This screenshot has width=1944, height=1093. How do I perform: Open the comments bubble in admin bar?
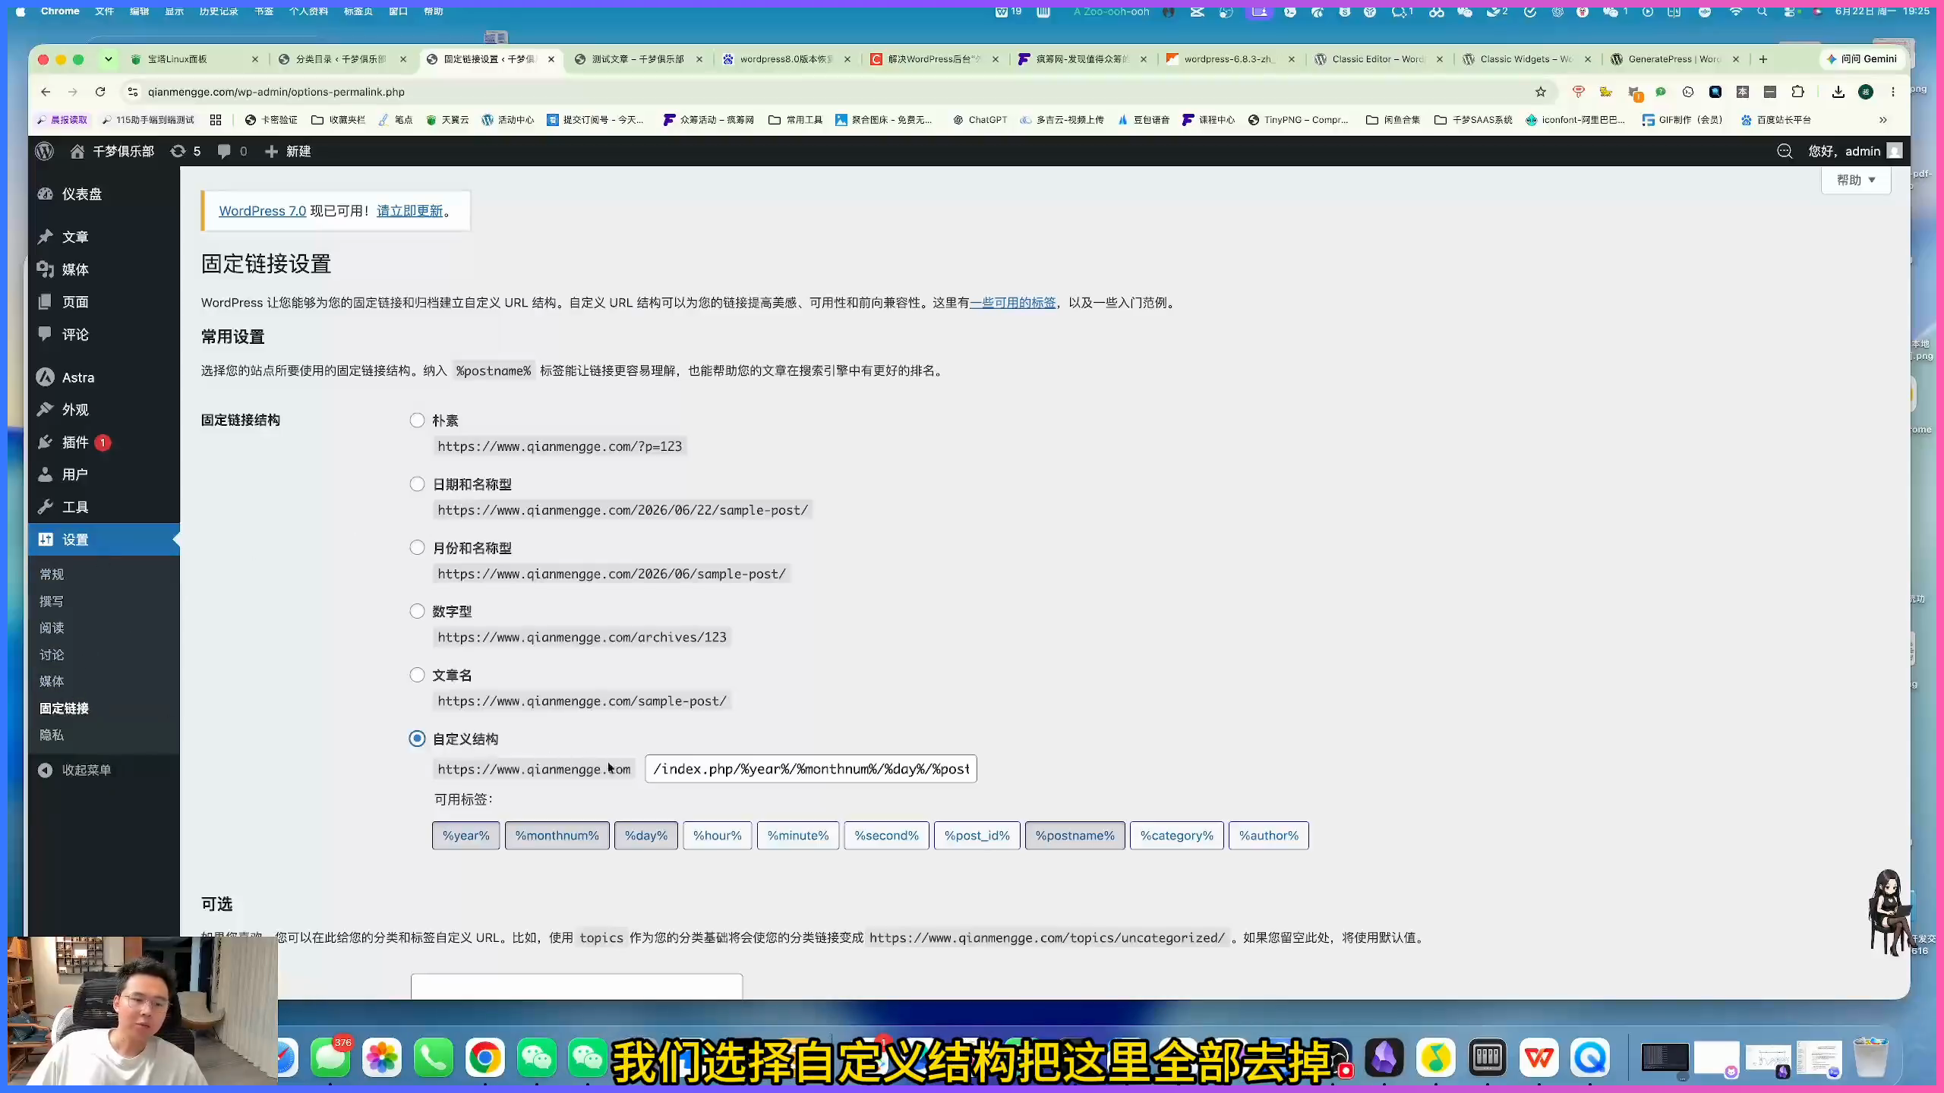pos(232,151)
